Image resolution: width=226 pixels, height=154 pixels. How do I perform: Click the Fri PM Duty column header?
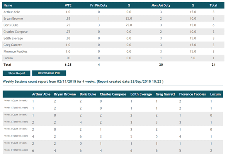(99, 5)
